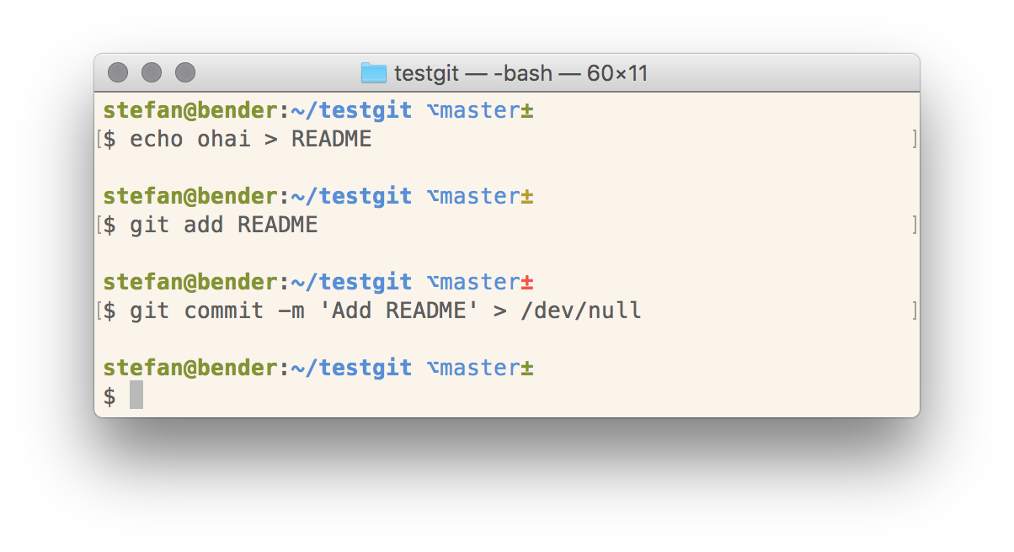Click the 'git add README' command text

click(224, 226)
